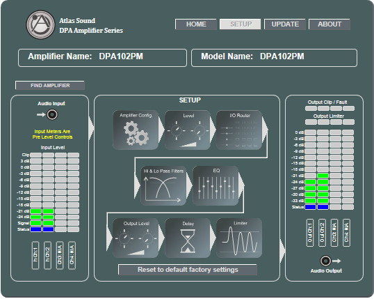Open the Limiter waveform tile

tap(239, 238)
